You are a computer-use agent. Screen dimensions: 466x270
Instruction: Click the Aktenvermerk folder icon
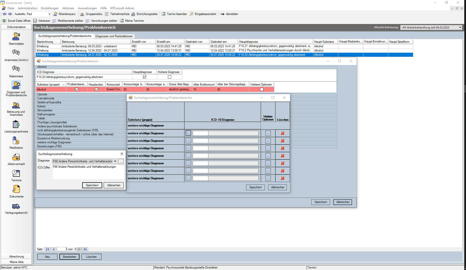16,157
